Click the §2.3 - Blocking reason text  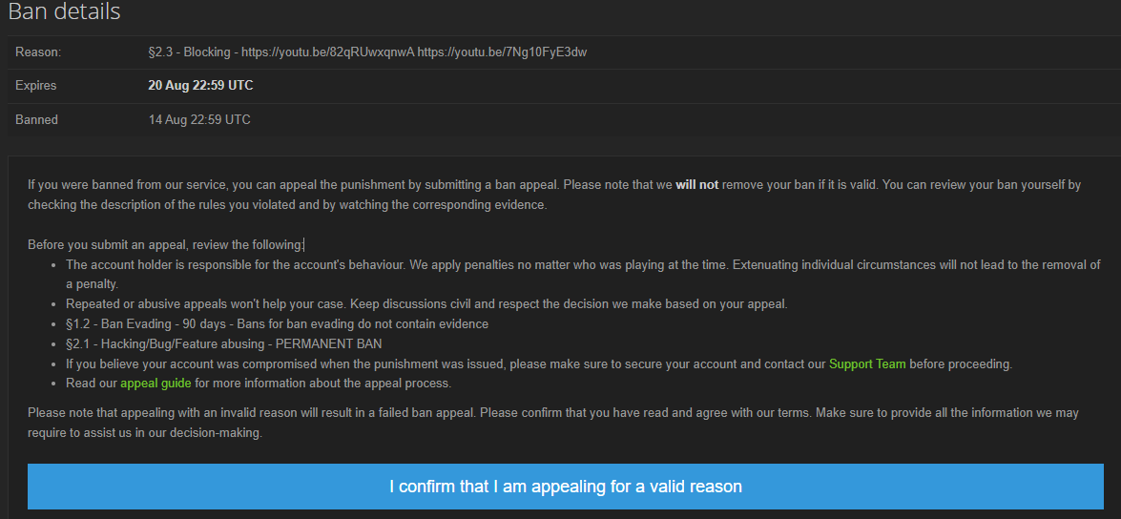[192, 52]
